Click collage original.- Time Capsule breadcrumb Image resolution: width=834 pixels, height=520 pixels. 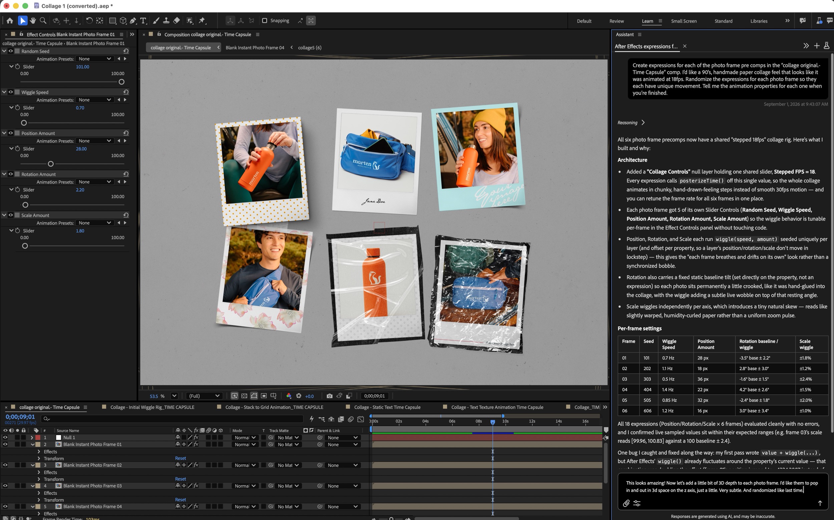click(181, 47)
